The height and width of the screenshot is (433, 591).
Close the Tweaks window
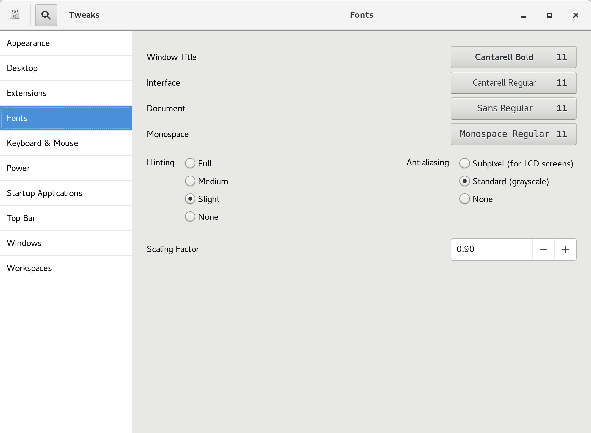click(576, 15)
